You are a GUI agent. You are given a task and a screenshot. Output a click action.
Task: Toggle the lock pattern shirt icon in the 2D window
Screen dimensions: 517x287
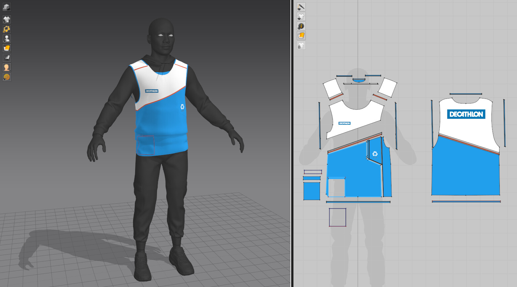(301, 45)
